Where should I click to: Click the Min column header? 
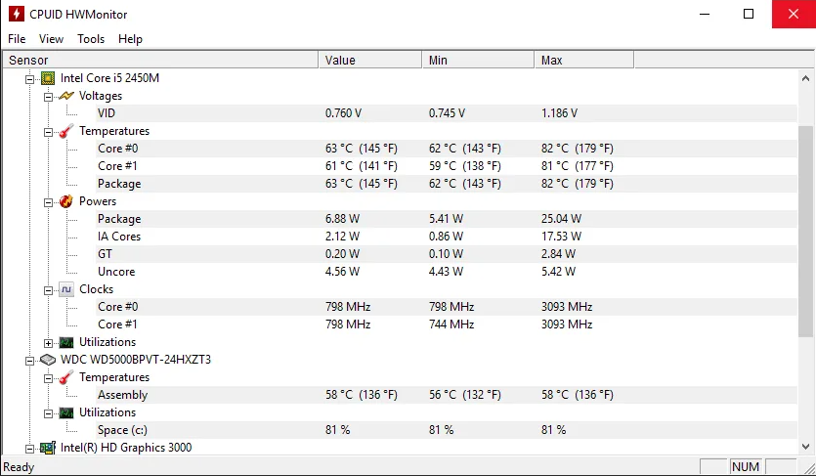pos(478,61)
